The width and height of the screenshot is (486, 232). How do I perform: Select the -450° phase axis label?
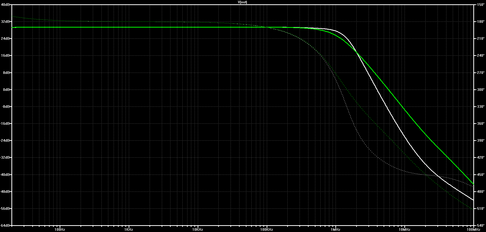480,175
